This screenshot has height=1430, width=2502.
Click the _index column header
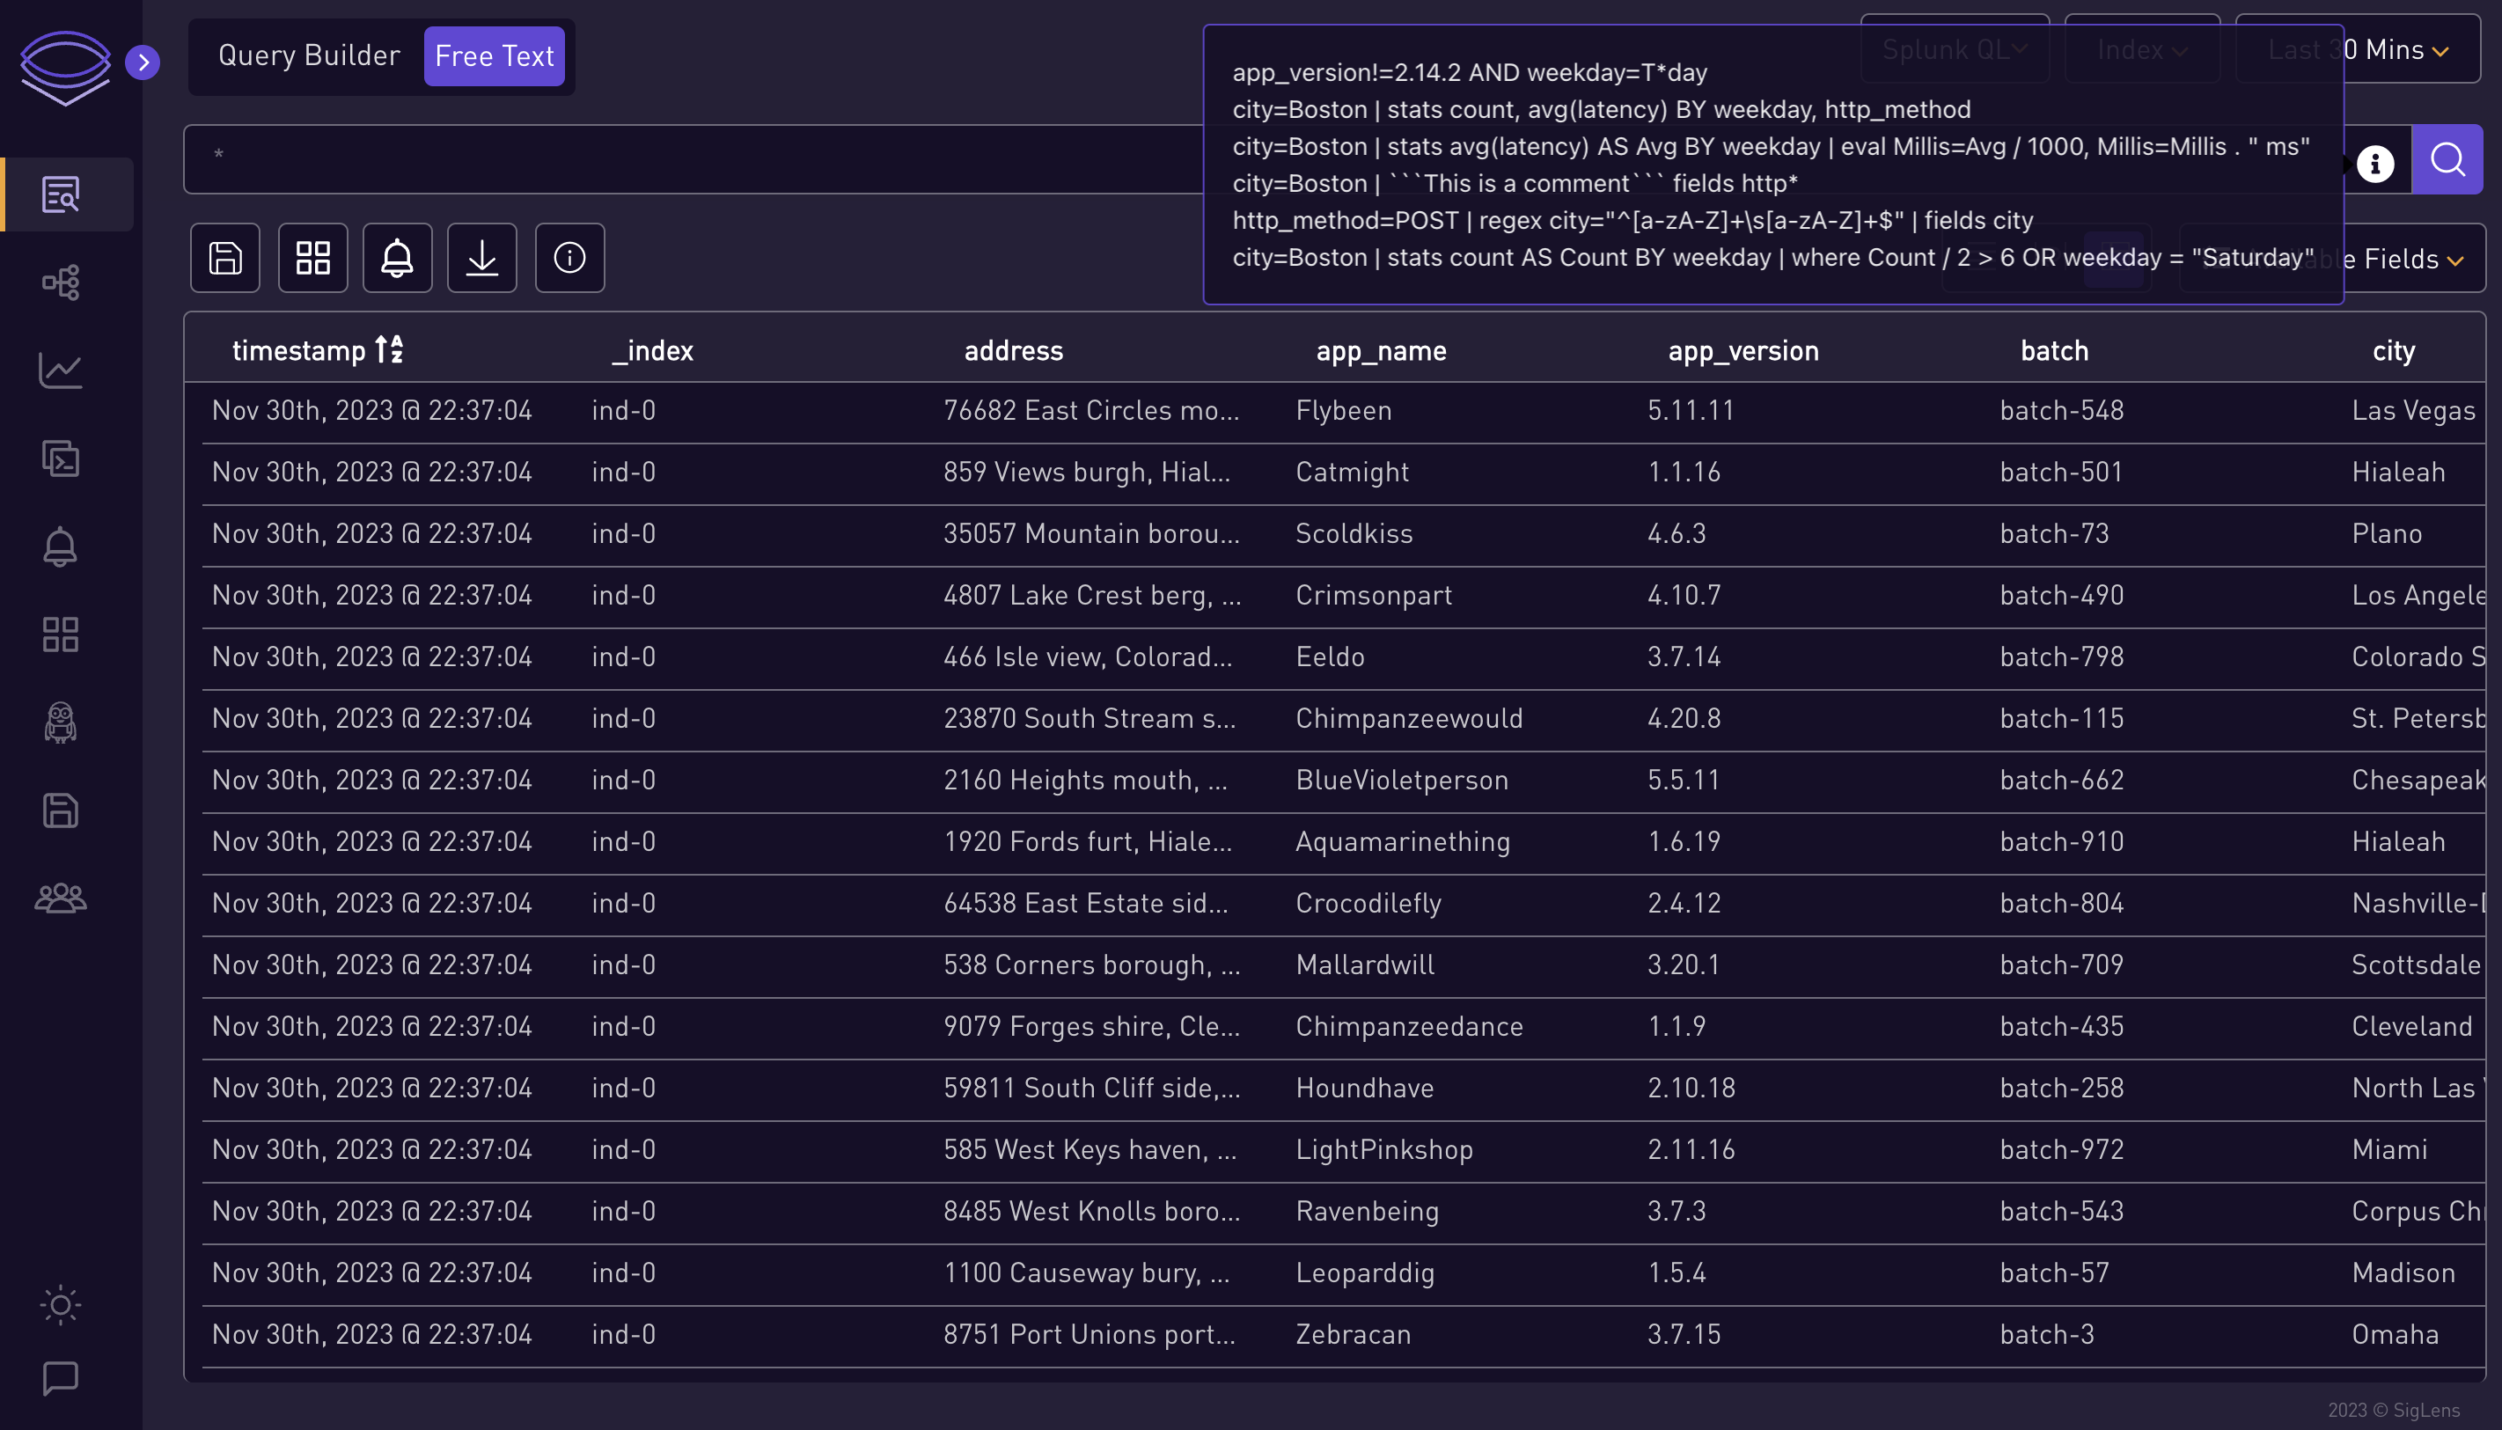[x=652, y=350]
